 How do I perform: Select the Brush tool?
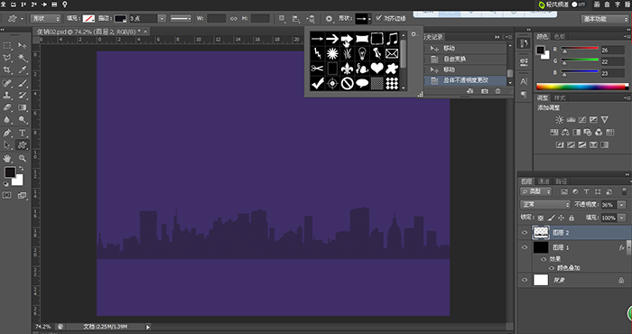pyautogui.click(x=23, y=83)
